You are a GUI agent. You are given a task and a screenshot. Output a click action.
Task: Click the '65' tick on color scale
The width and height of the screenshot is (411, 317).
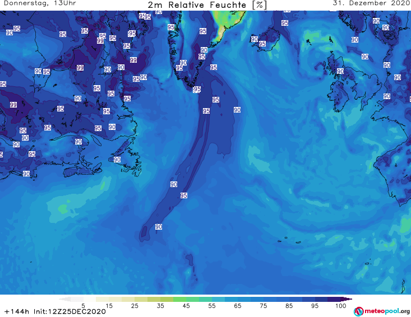click(x=238, y=306)
